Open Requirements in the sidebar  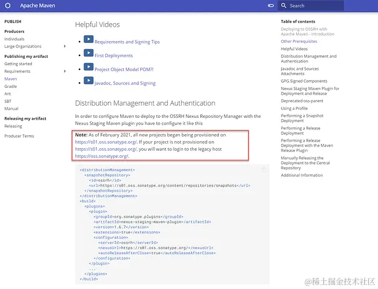click(x=17, y=71)
